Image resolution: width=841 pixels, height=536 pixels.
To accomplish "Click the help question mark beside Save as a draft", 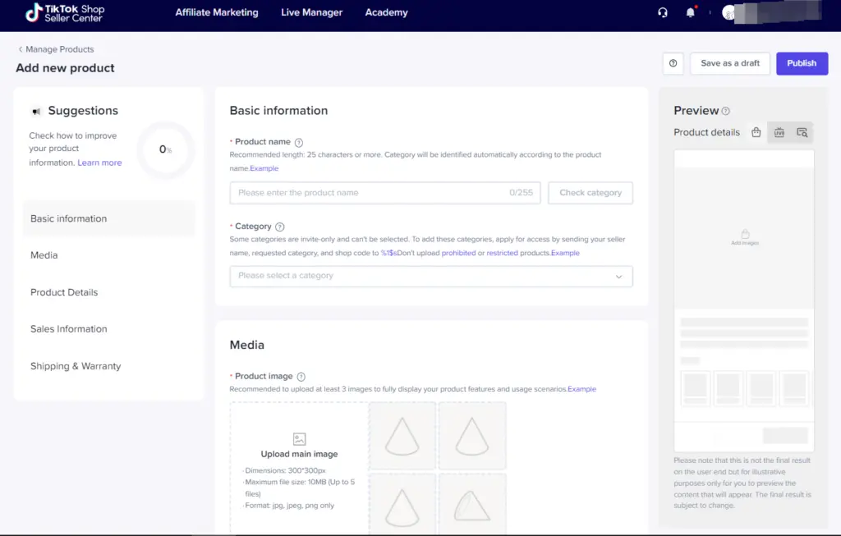I will [673, 63].
